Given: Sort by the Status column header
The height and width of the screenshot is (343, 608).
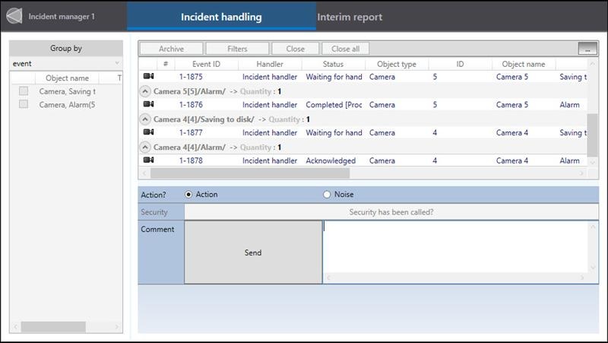Looking at the screenshot, I should 333,64.
